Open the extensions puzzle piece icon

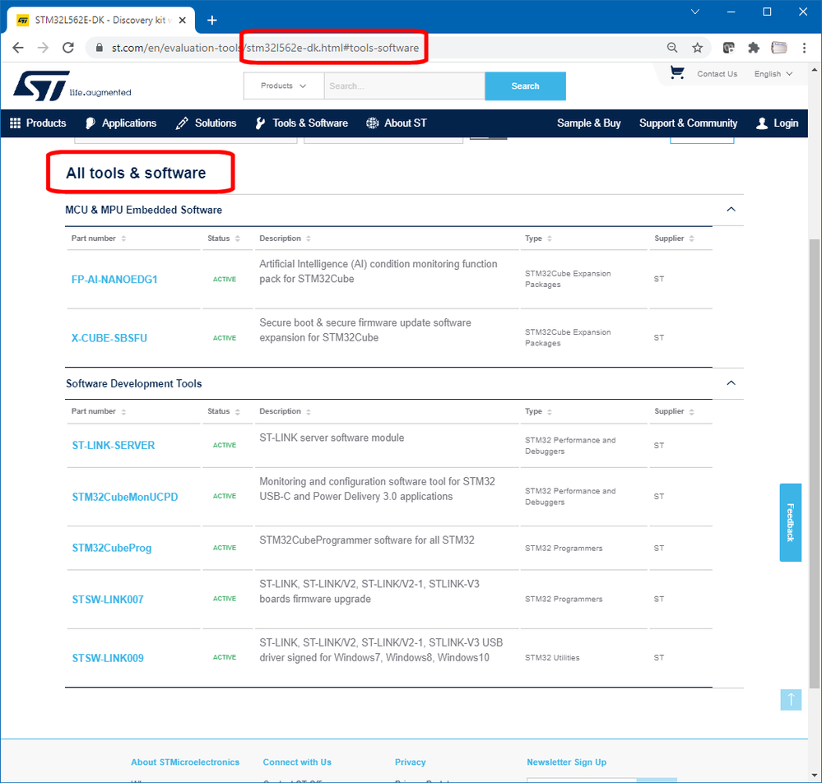pos(754,48)
